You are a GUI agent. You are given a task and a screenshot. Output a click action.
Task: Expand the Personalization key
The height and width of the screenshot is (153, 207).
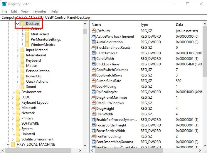point(17,71)
